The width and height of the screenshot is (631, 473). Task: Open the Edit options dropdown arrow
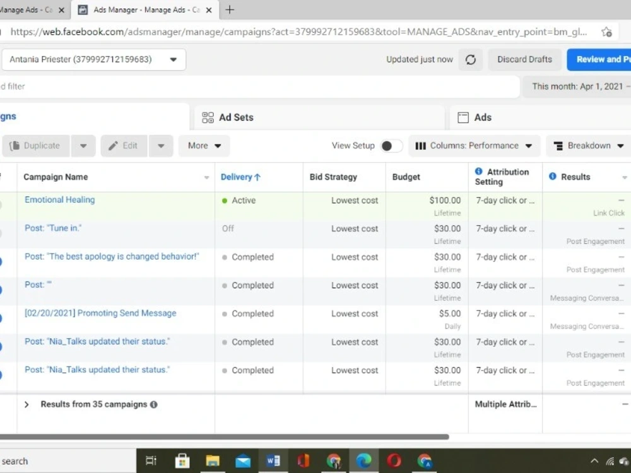click(161, 146)
